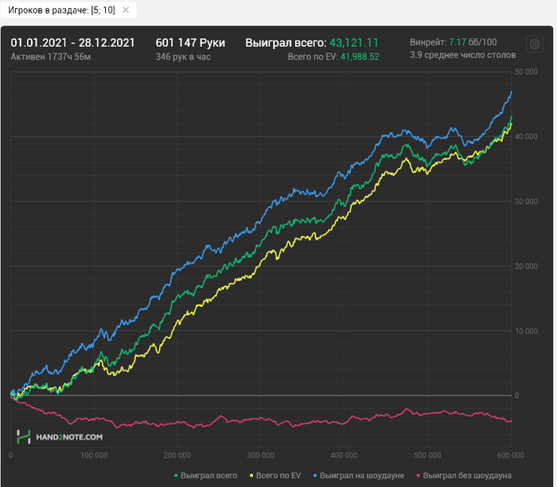Open the graph settings gear icon
The width and height of the screenshot is (557, 487).
(x=534, y=45)
